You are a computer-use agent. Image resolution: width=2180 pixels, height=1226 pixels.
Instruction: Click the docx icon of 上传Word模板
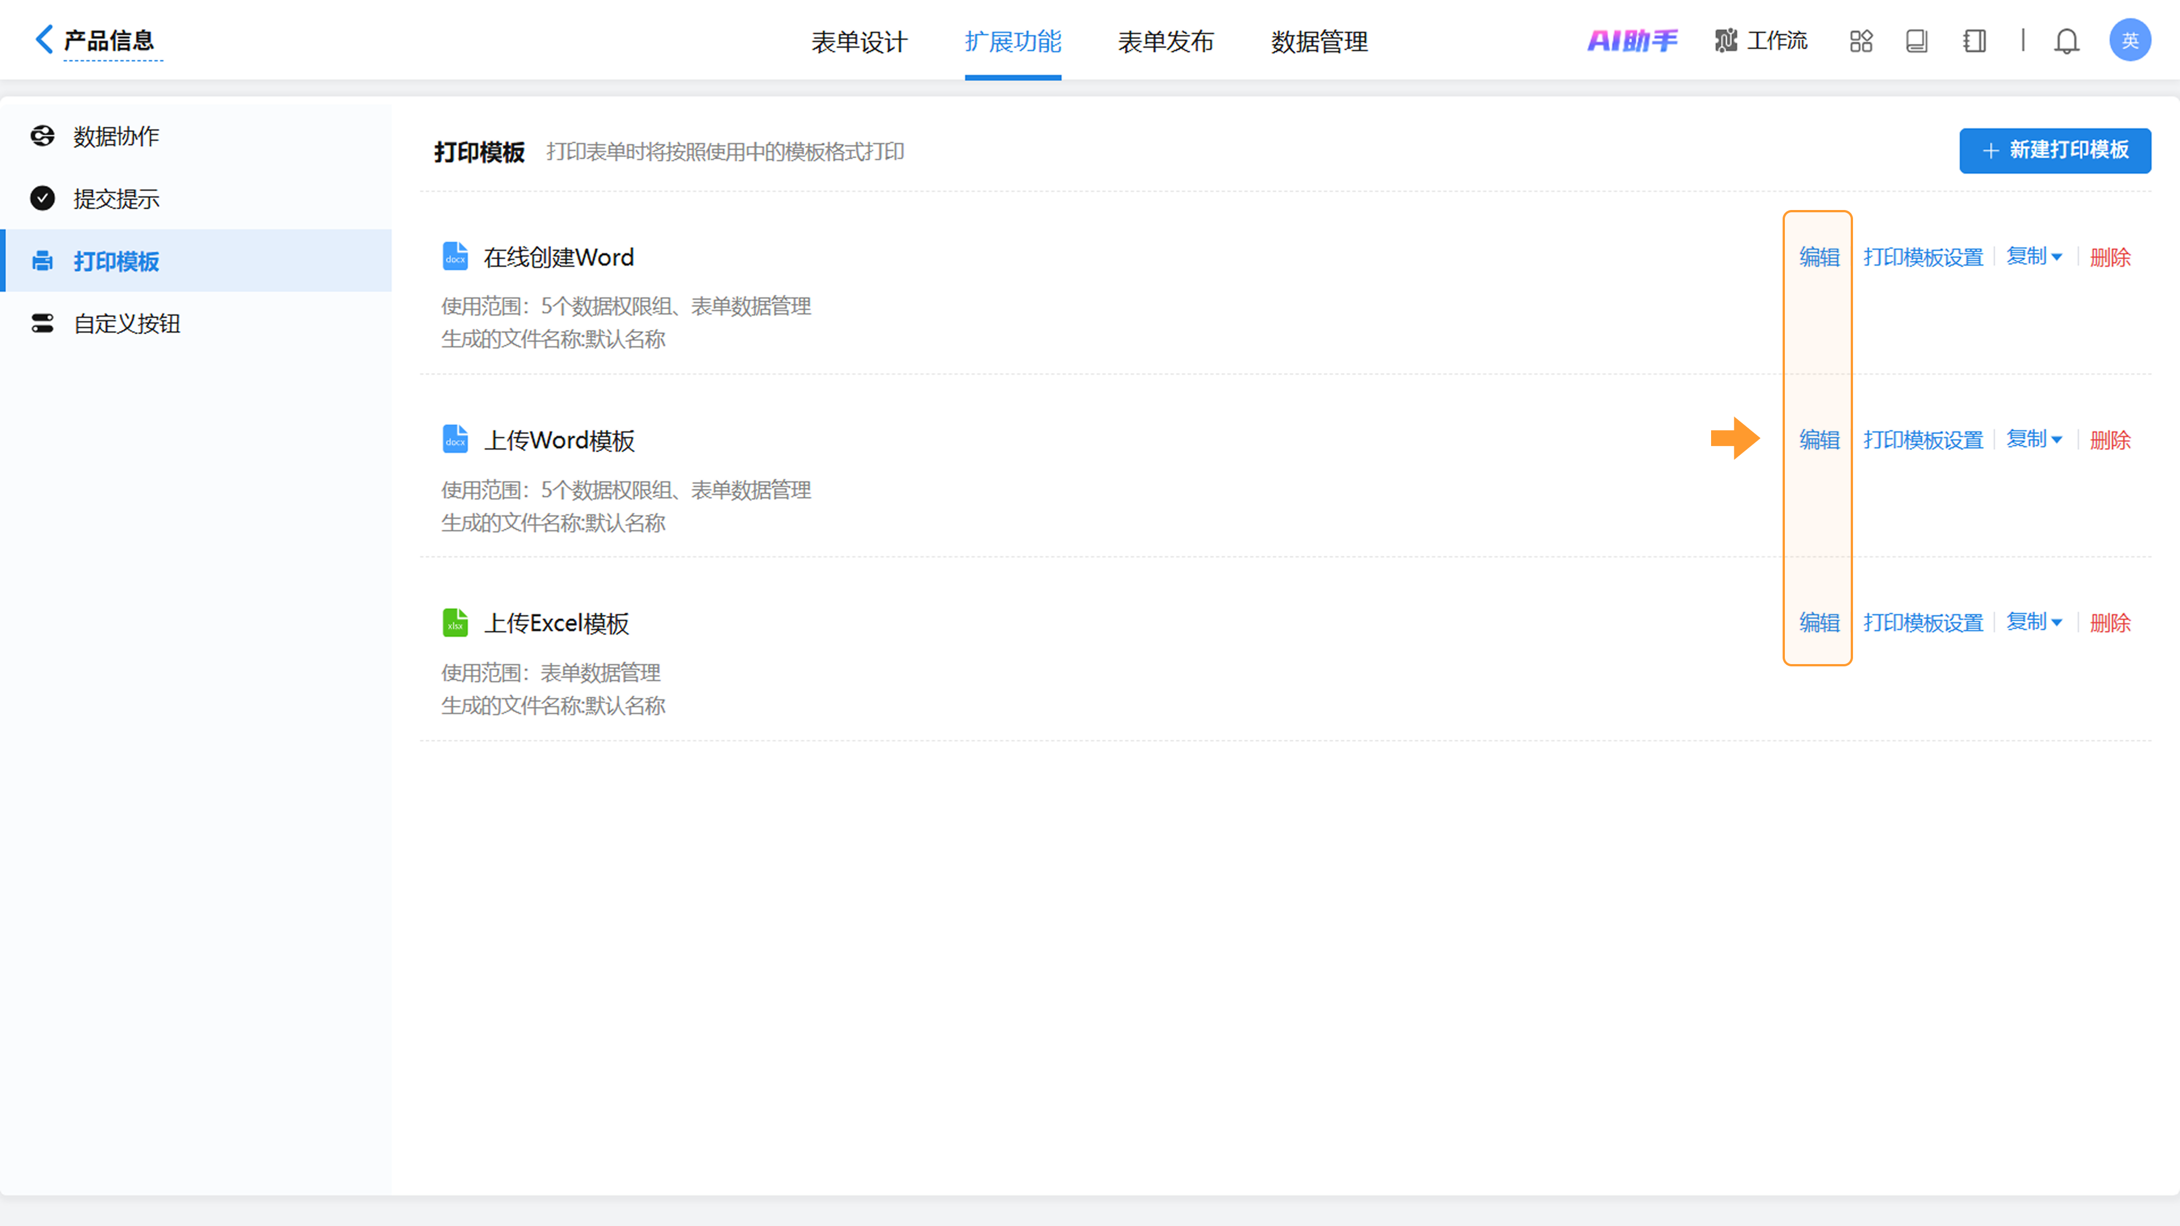455,439
